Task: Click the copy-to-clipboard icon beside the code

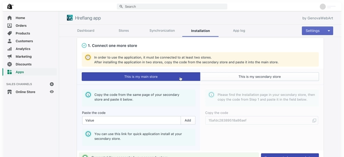Action: [314, 121]
